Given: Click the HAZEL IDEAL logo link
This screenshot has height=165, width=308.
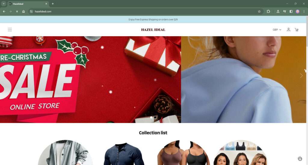Looking at the screenshot, I should pos(153,30).
